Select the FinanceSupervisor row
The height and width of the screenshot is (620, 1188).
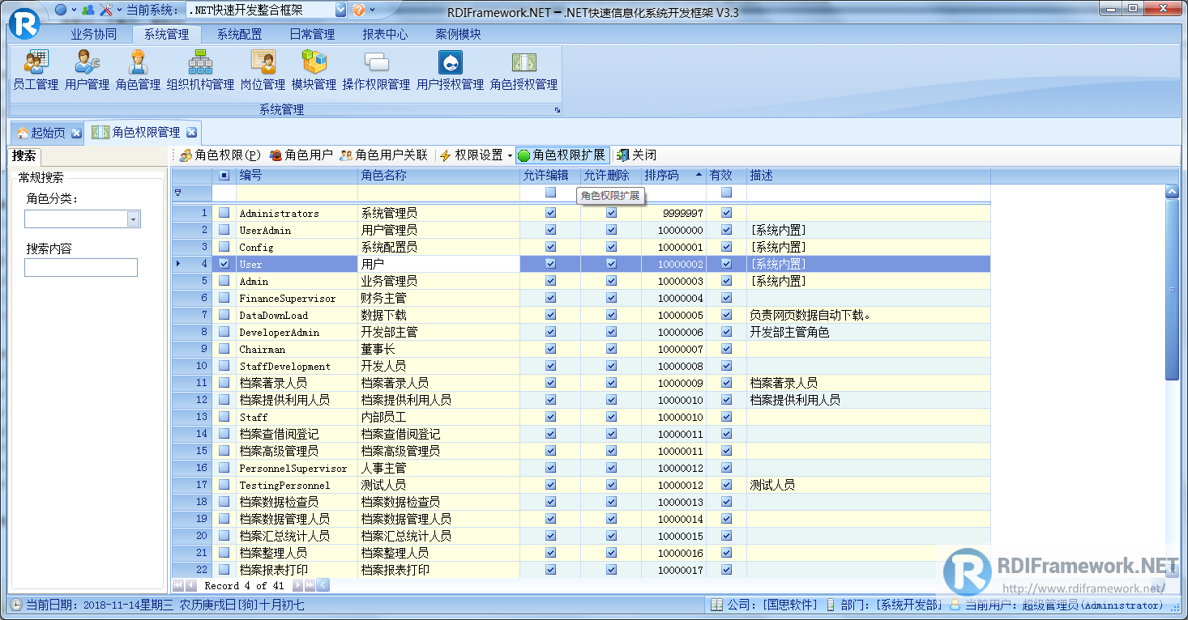coord(581,298)
